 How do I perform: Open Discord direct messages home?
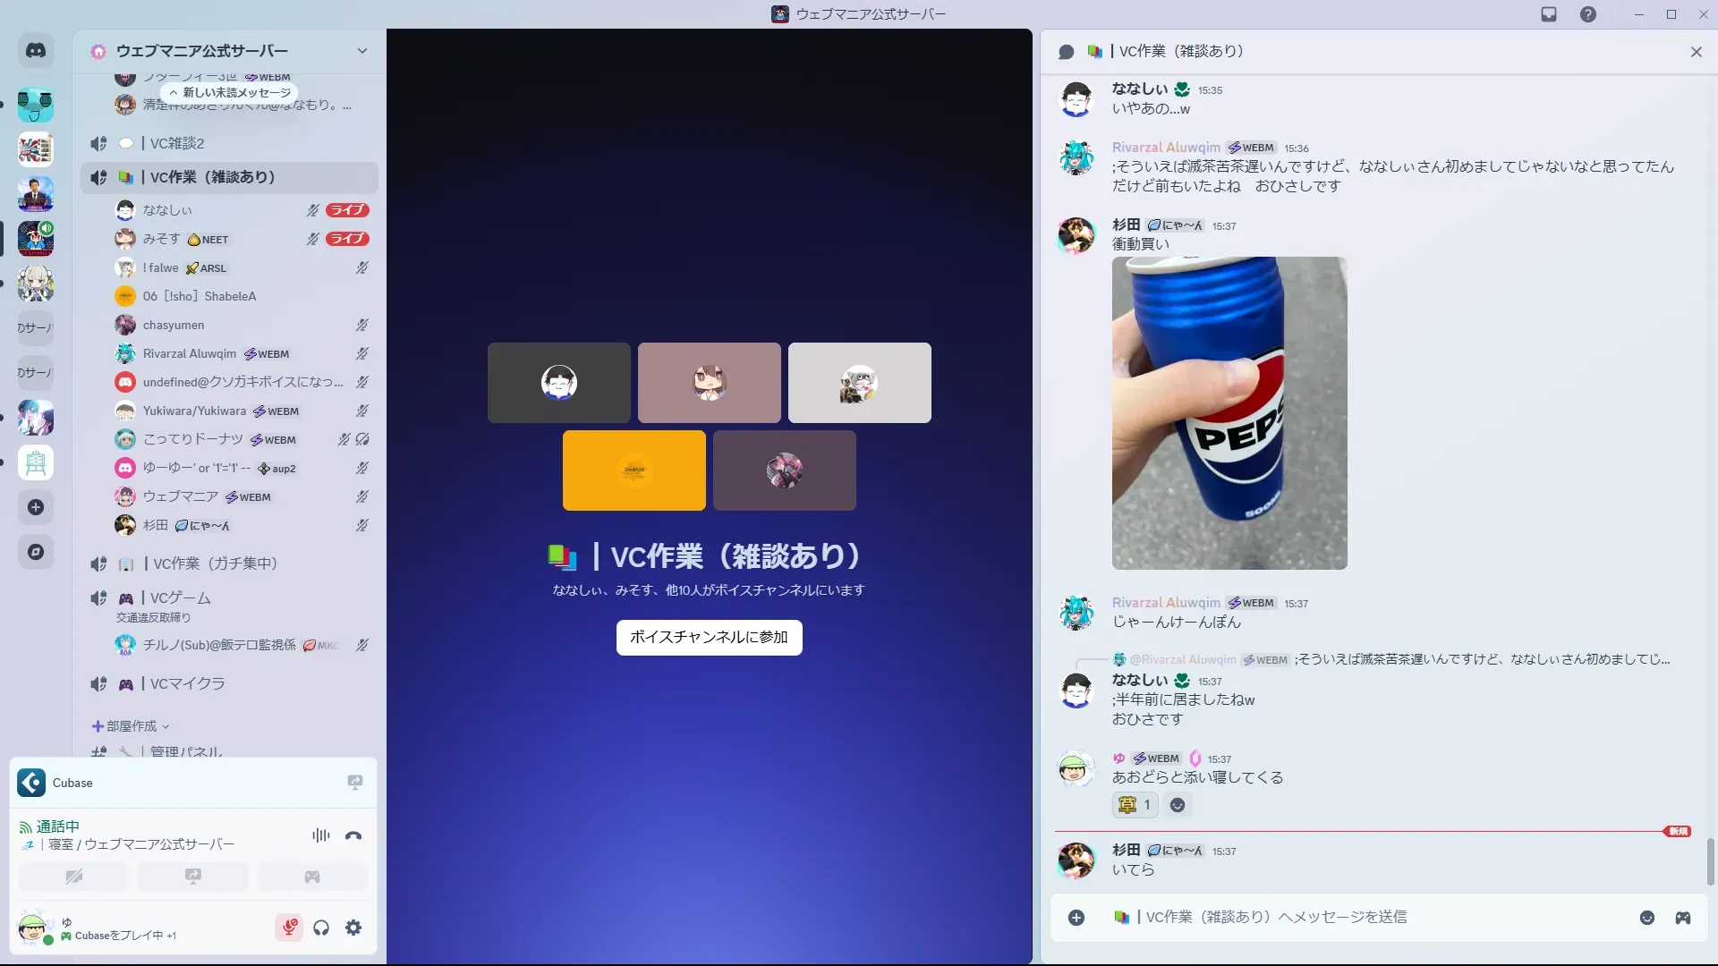tap(36, 51)
